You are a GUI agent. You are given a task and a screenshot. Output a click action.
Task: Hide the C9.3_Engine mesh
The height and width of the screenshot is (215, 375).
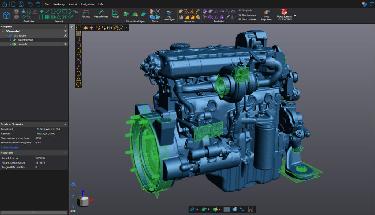(66, 36)
